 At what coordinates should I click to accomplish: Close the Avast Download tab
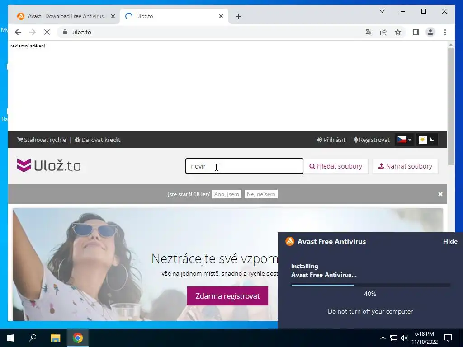(x=113, y=16)
